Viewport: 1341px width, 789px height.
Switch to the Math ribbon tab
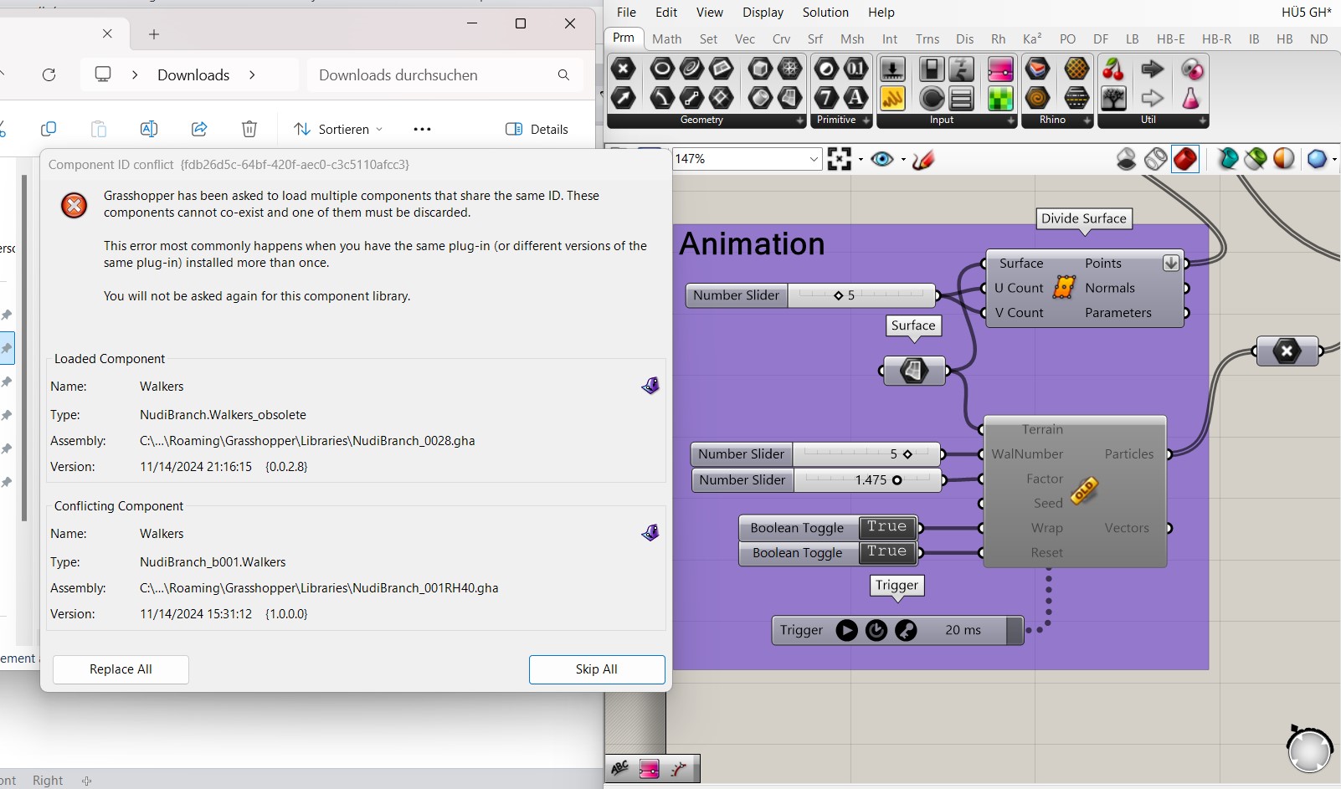[x=666, y=38]
